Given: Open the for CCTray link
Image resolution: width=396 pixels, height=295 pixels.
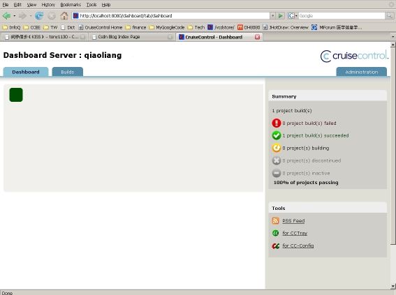Looking at the screenshot, I should pos(295,233).
